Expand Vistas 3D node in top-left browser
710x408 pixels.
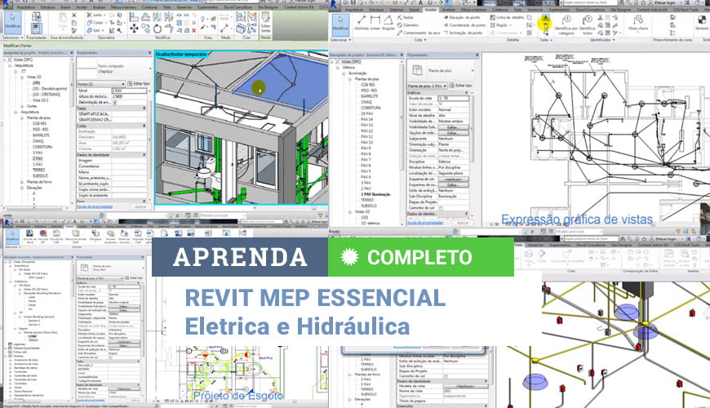[x=22, y=78]
